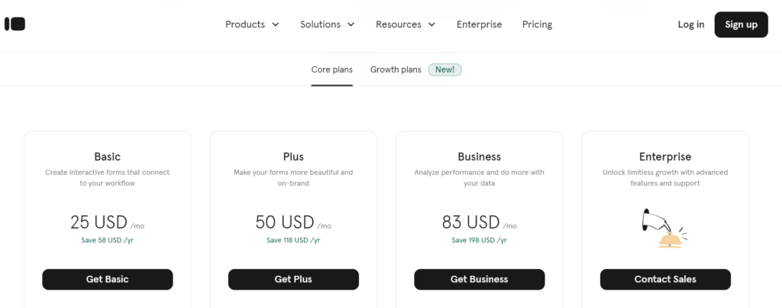
Task: Click Save 118 USD /yr text
Action: 293,240
